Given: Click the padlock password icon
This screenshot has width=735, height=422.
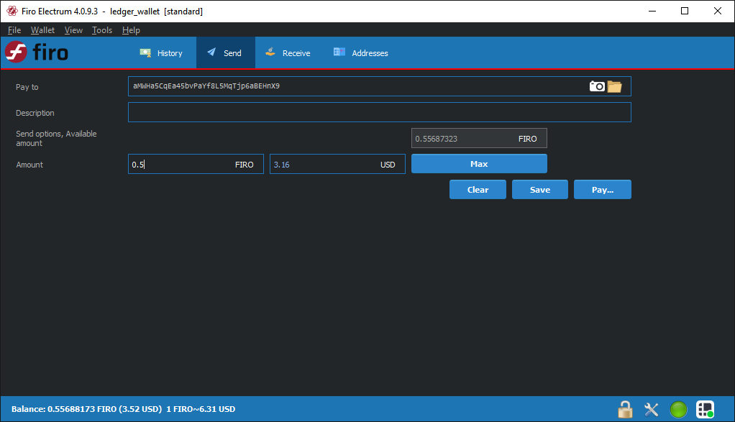Looking at the screenshot, I should pos(625,409).
